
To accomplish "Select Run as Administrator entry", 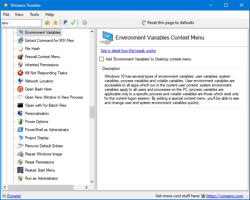I will pyautogui.click(x=41, y=178).
